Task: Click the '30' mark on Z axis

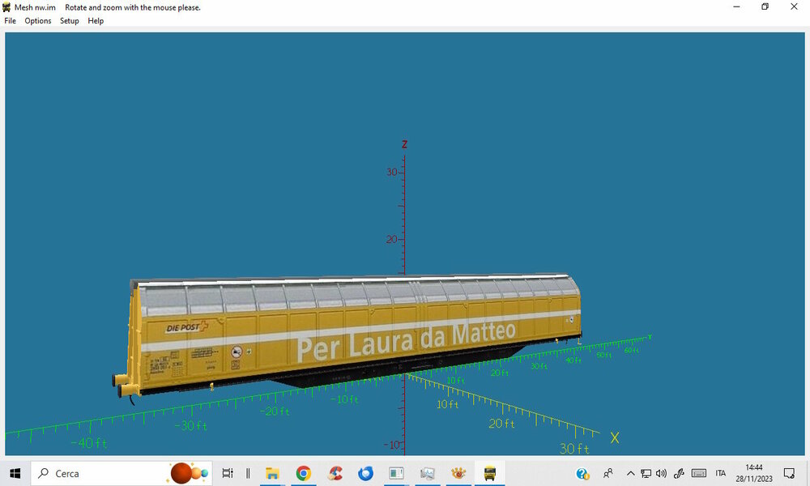Action: 392,172
